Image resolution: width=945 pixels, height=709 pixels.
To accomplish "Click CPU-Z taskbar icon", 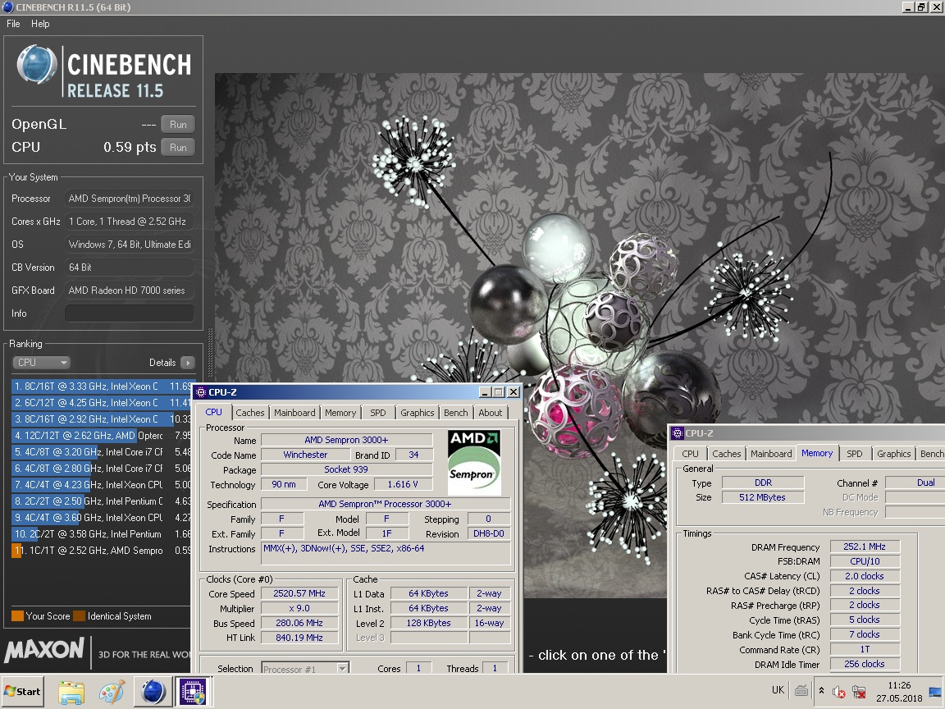I will 194,692.
